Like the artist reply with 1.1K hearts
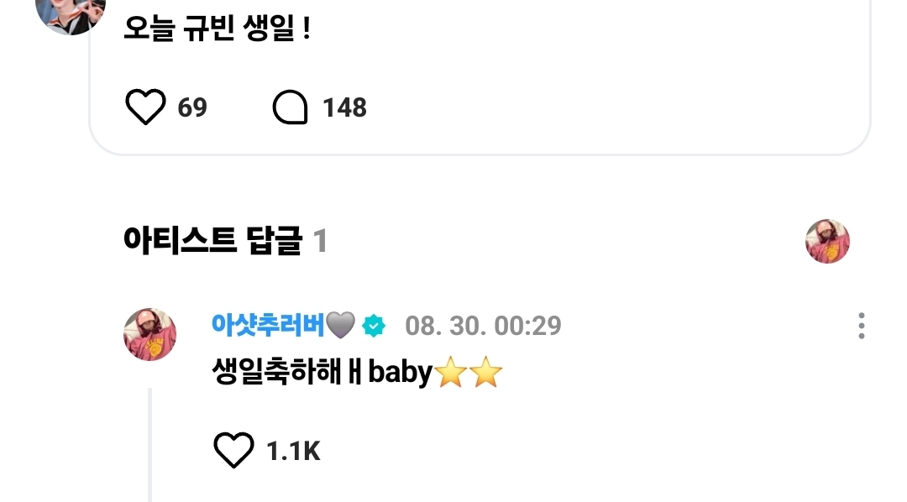 [x=233, y=450]
